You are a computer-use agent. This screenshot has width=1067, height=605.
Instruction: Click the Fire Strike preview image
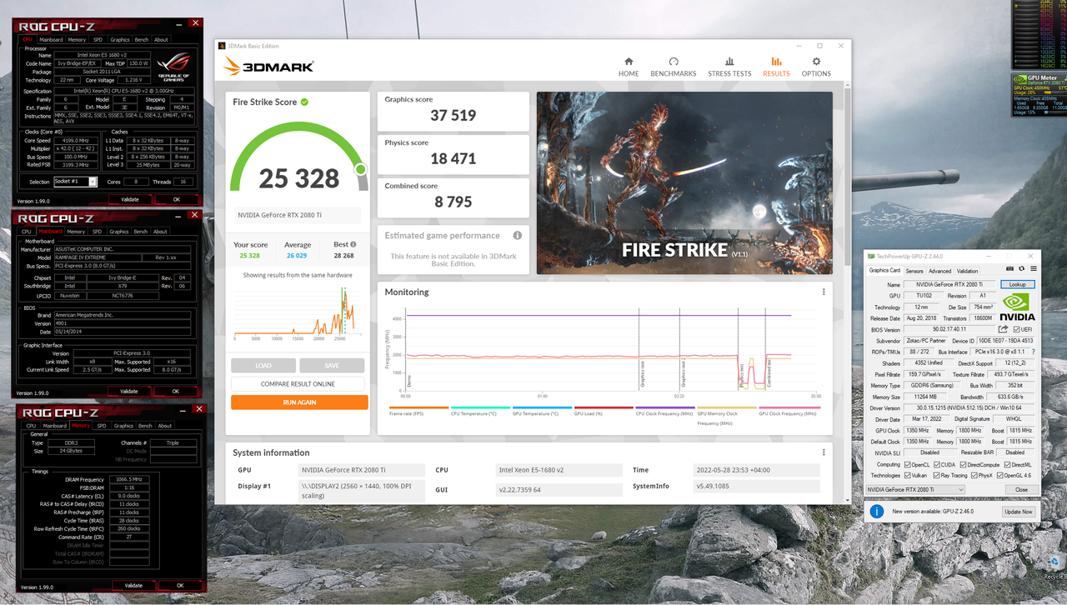tap(684, 182)
